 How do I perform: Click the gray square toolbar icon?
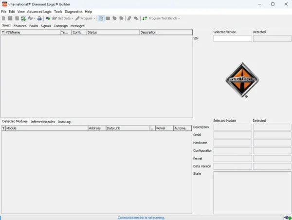click(108, 18)
